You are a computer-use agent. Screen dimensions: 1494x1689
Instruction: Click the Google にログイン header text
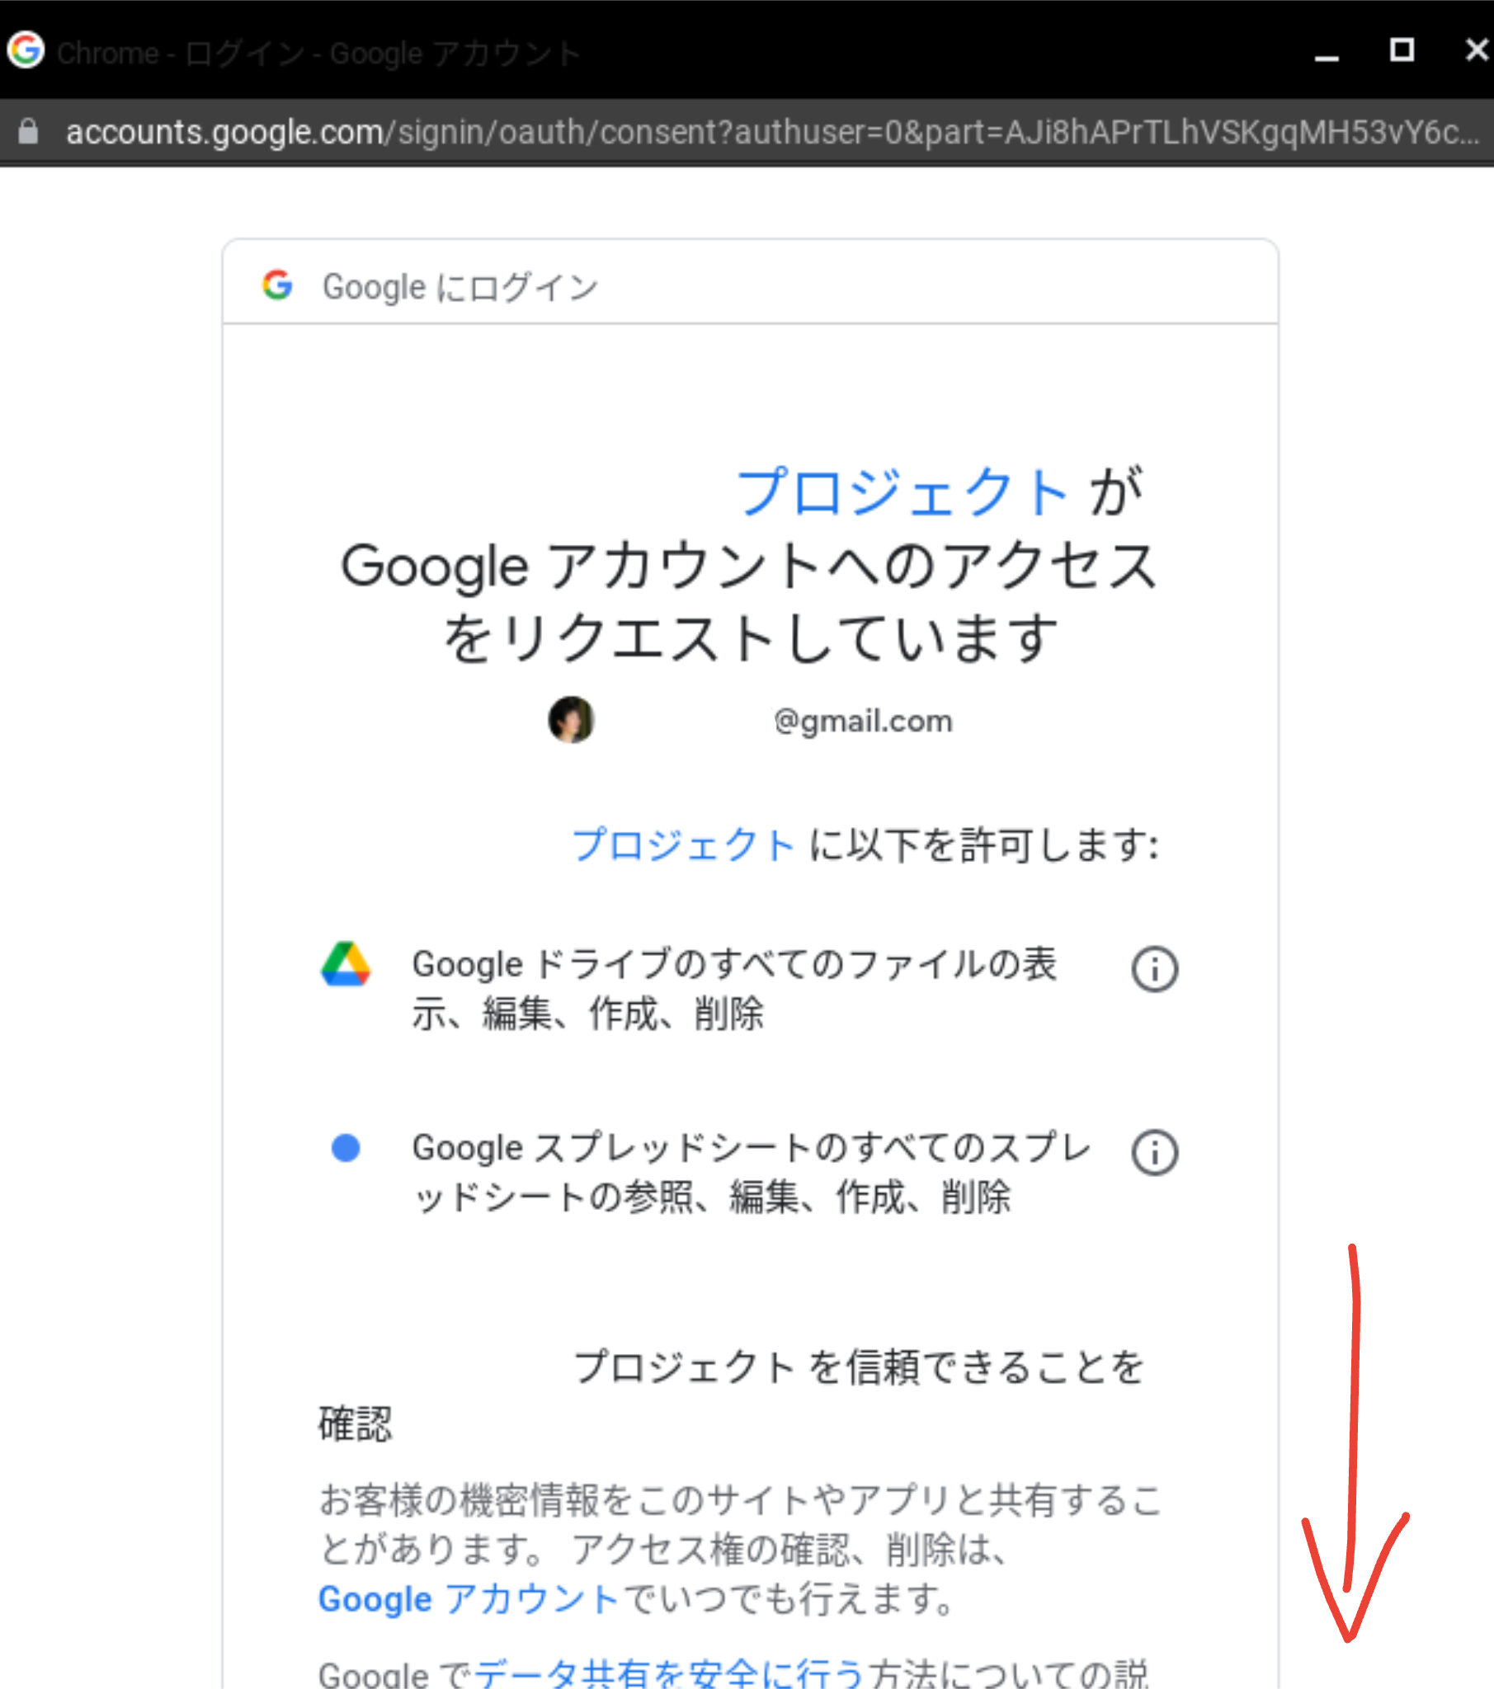[x=460, y=288]
